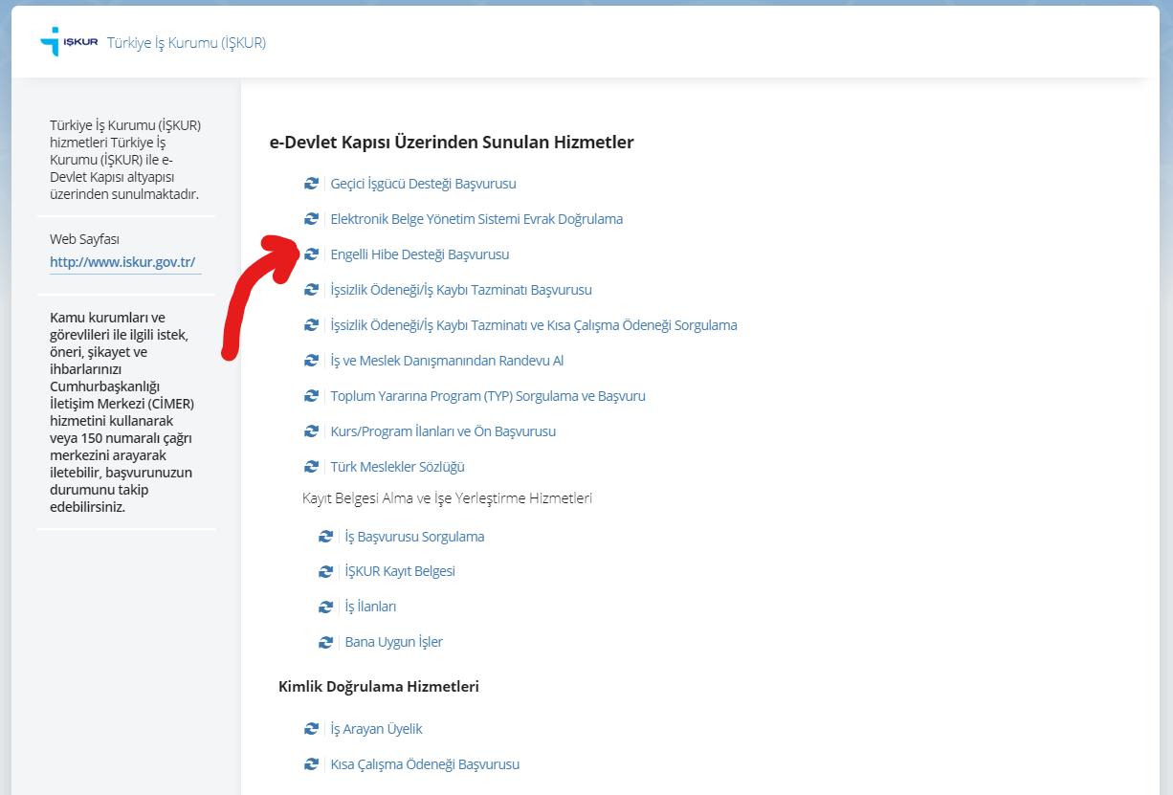Screen dimensions: 1173x795
Task: Open Engelli Hibe Desteği Başvurusu link
Action: (420, 254)
